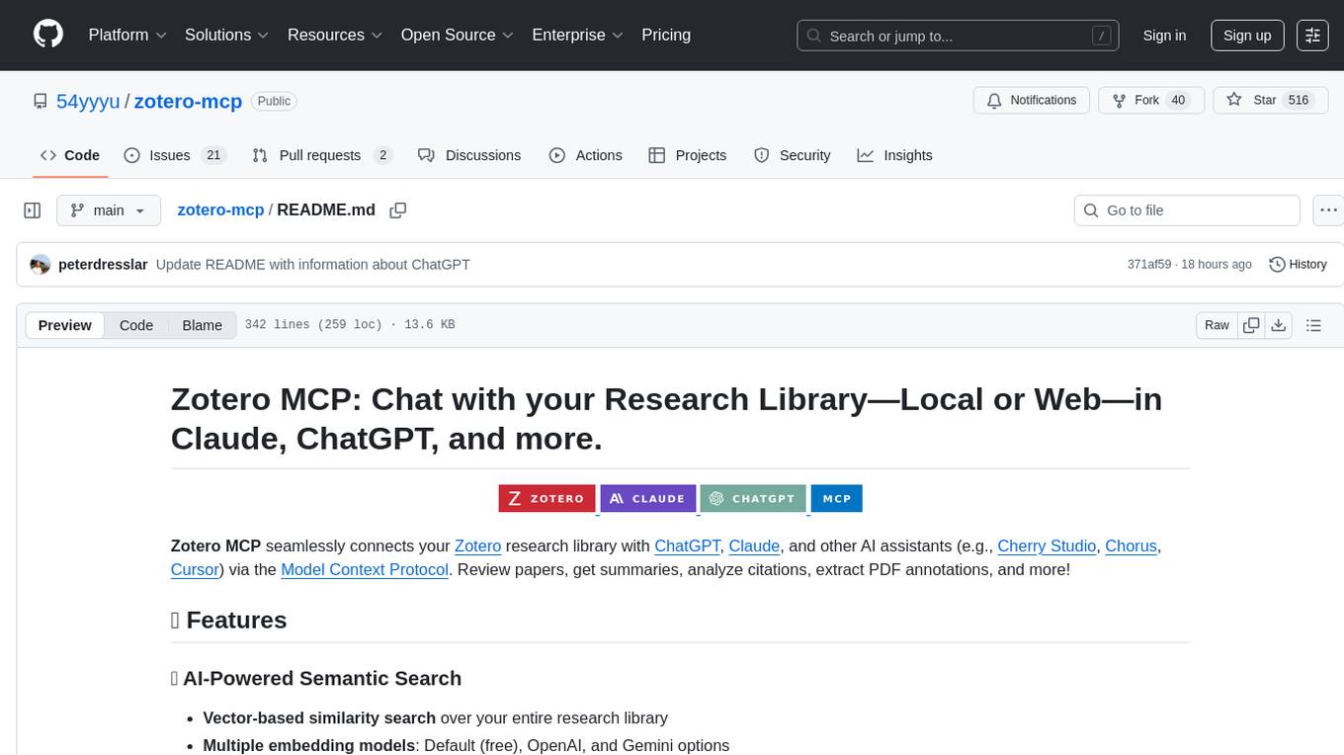This screenshot has width=1344, height=755.
Task: Open the Pricing page
Action: pos(666,35)
